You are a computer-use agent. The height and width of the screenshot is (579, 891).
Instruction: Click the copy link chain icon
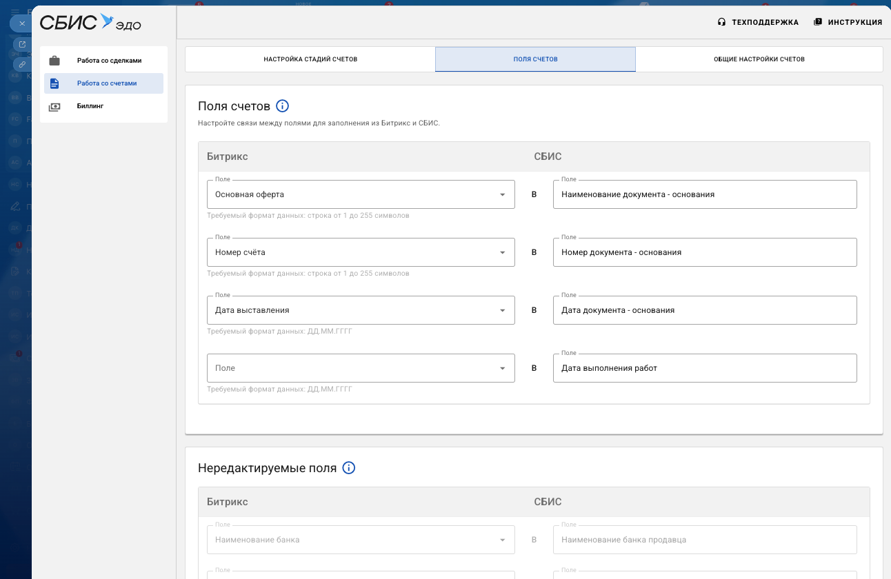pyautogui.click(x=22, y=64)
